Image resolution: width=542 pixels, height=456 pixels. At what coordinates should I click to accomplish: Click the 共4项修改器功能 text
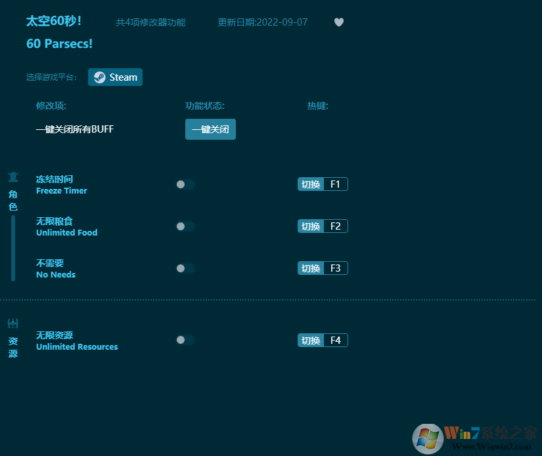(150, 22)
